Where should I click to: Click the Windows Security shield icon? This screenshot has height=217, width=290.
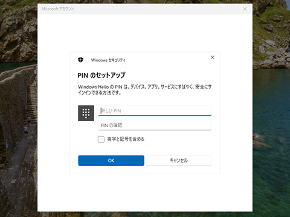point(80,60)
